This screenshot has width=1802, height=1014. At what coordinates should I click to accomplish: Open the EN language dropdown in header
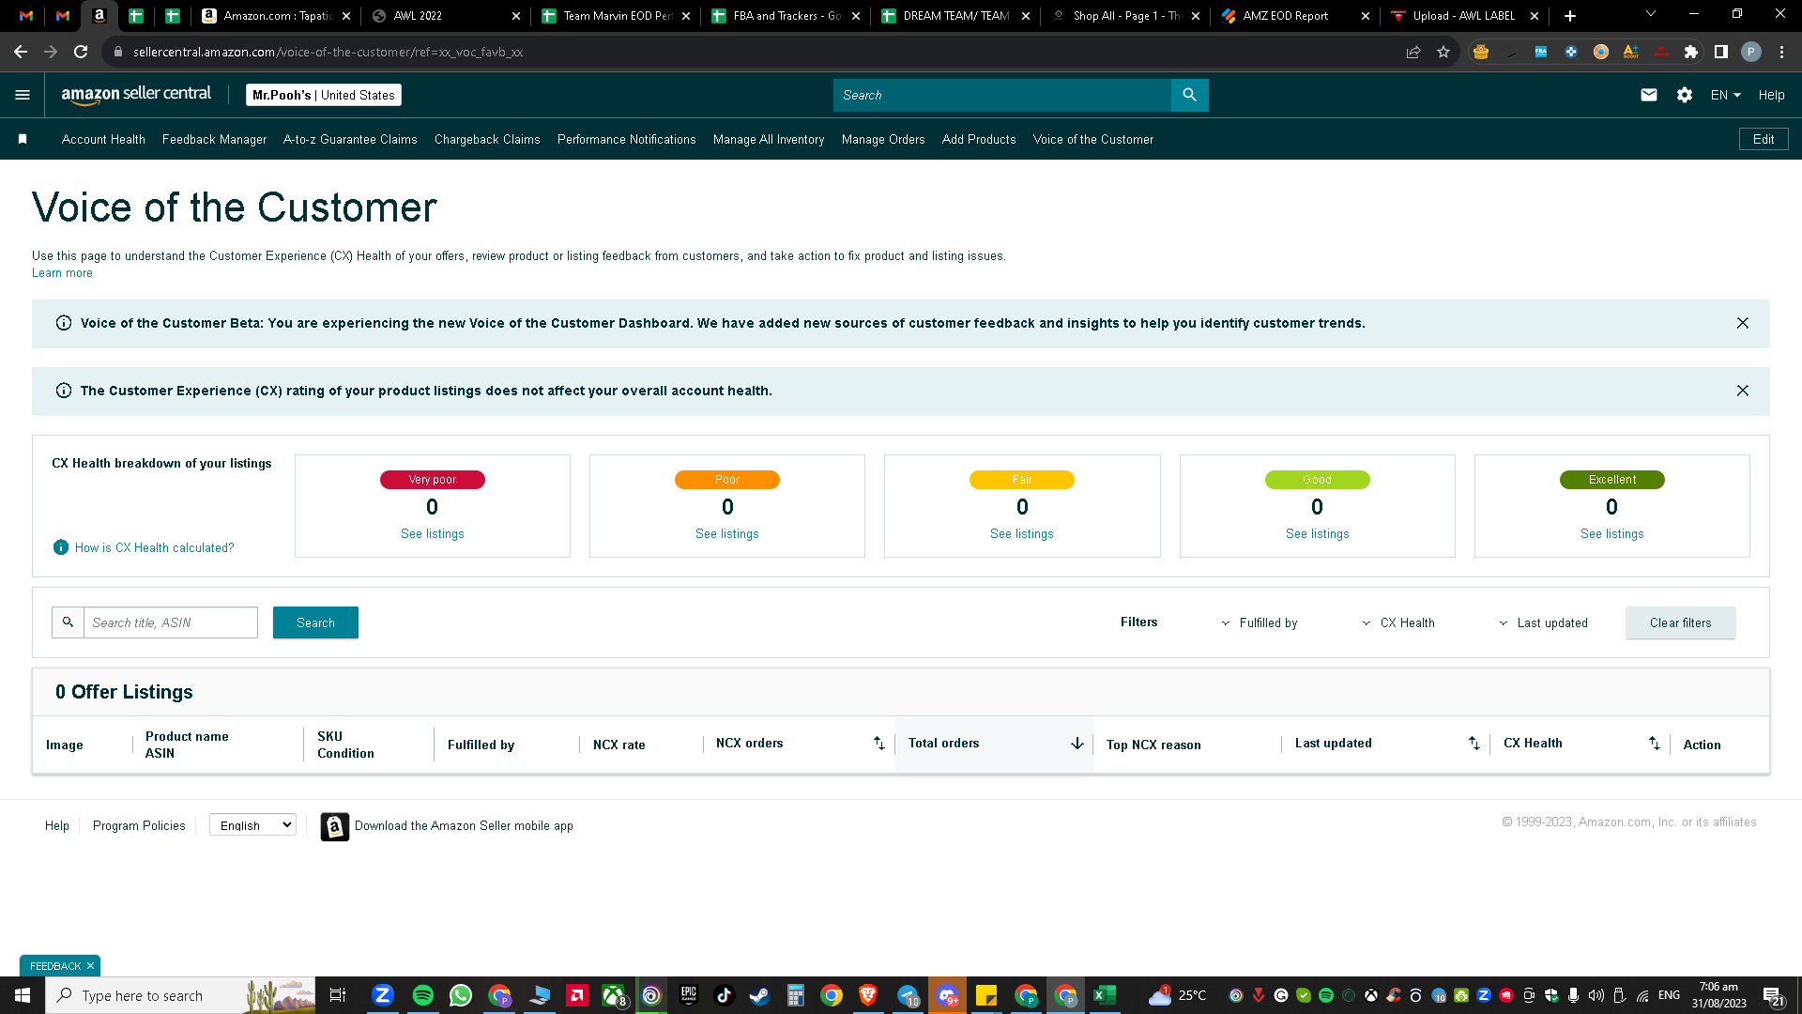click(x=1726, y=95)
